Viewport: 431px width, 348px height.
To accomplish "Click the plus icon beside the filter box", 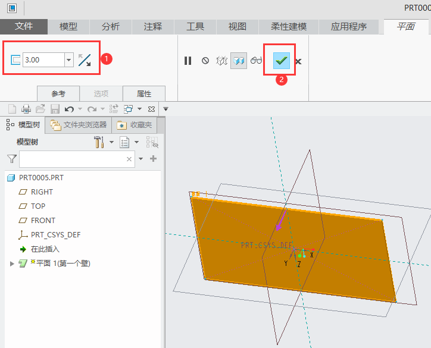I will pos(153,159).
